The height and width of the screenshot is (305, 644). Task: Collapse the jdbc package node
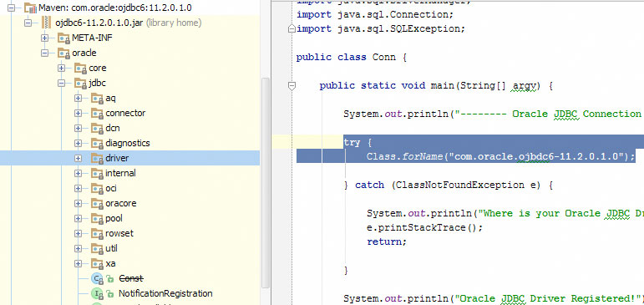61,83
